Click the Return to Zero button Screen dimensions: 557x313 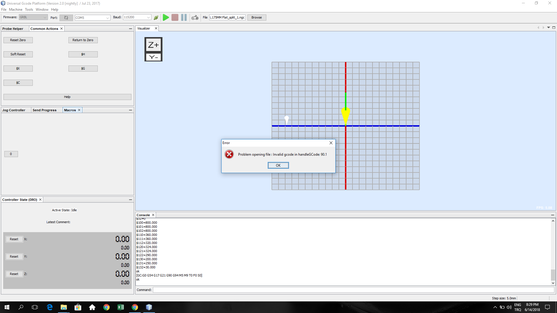tap(83, 40)
